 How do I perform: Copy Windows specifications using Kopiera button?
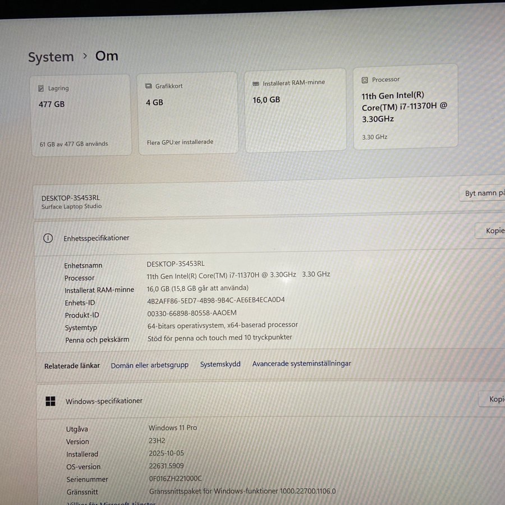pos(495,399)
